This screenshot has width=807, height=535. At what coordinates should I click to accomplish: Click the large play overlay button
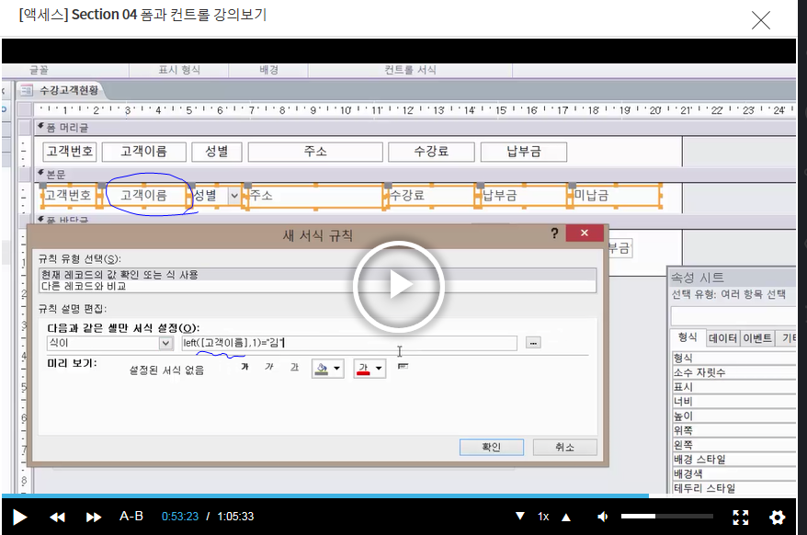coord(399,286)
